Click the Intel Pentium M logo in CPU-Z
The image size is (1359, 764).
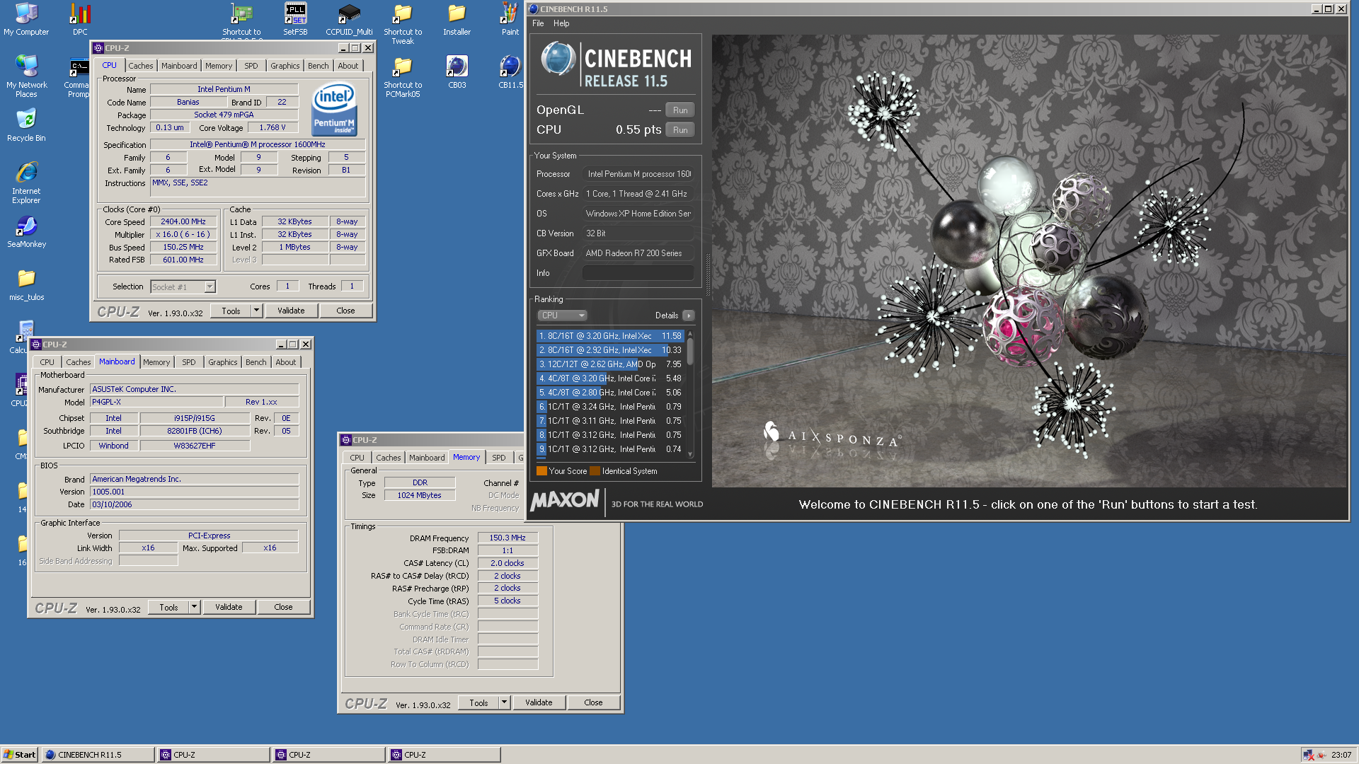click(334, 110)
